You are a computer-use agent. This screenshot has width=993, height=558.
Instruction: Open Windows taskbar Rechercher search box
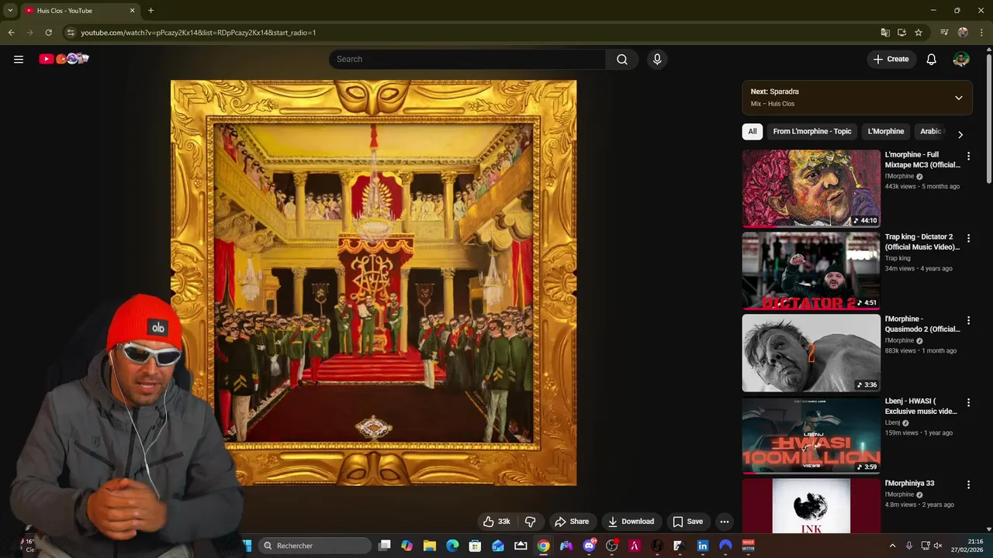[316, 546]
